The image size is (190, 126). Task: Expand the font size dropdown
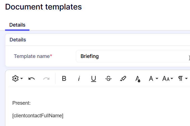pyautogui.click(x=168, y=79)
